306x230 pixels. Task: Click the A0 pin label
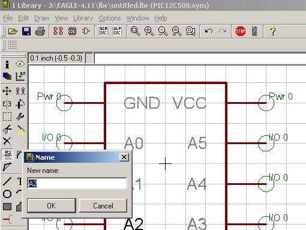click(134, 143)
